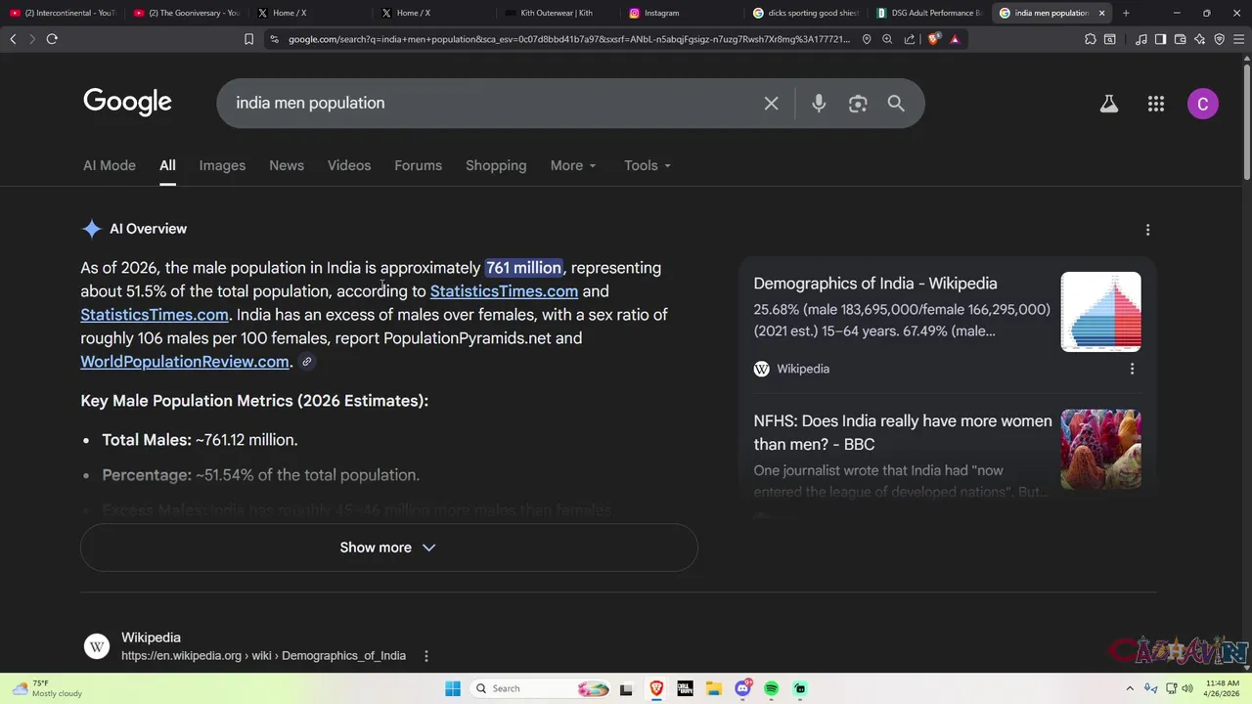Search by image with Google Lens
The image size is (1252, 704).
tap(858, 104)
